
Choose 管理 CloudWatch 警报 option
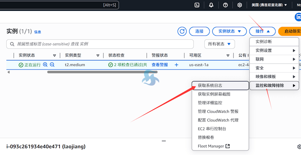click(220, 111)
